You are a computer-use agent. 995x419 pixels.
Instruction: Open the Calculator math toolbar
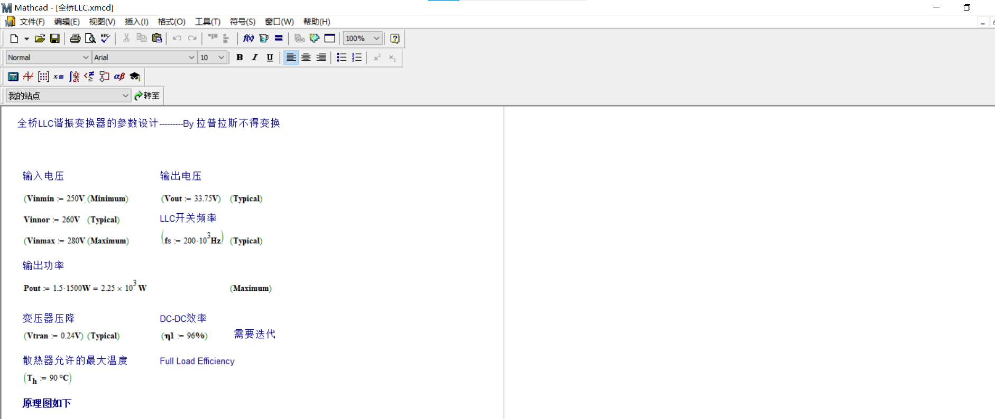tap(13, 77)
